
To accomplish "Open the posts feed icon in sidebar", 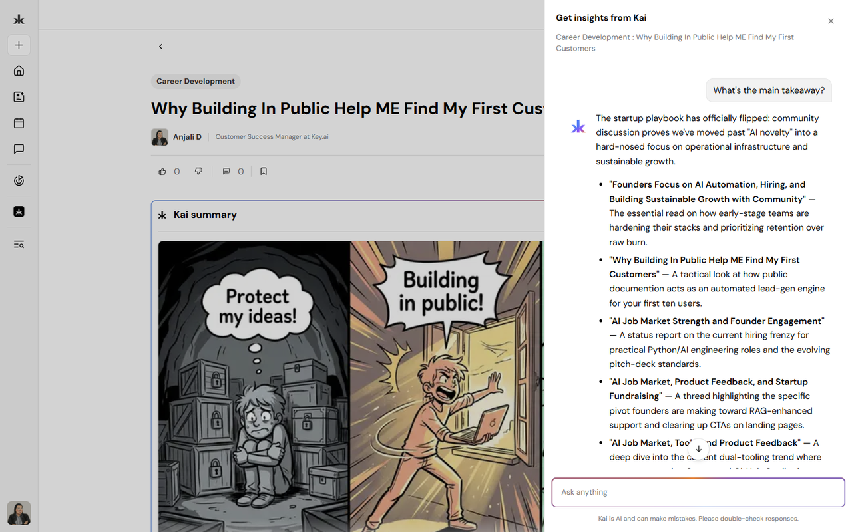I will click(x=19, y=97).
